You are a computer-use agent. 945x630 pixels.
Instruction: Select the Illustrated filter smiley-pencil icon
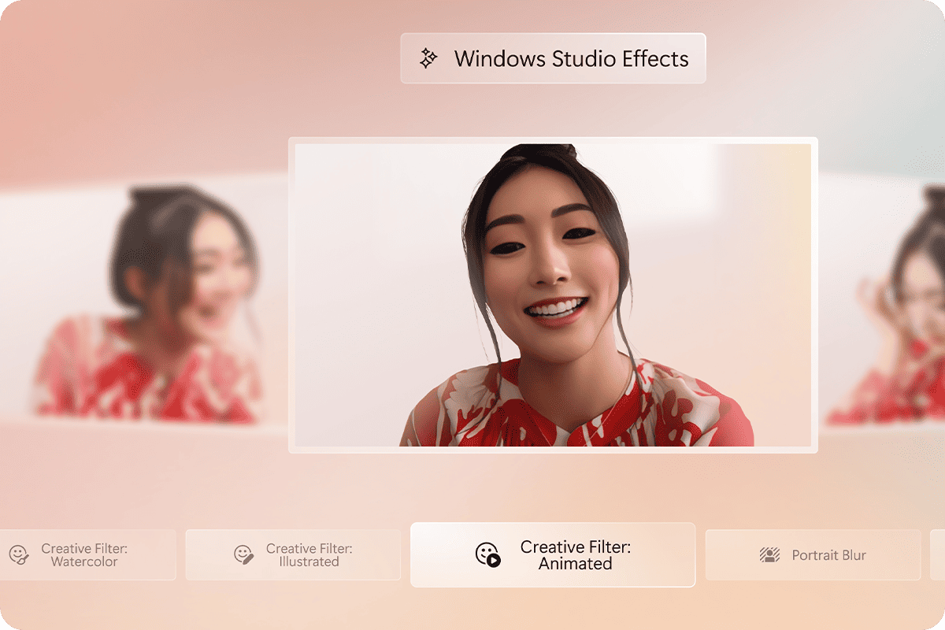point(244,554)
